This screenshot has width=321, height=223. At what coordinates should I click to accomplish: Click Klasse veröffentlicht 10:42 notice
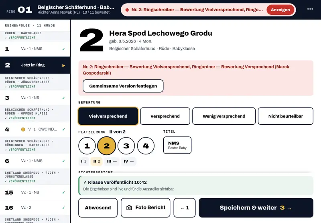196,186
